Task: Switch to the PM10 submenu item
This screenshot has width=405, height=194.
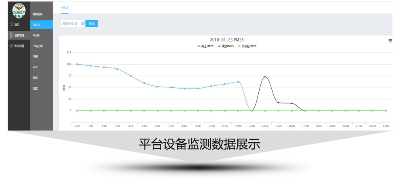Action: 36,36
